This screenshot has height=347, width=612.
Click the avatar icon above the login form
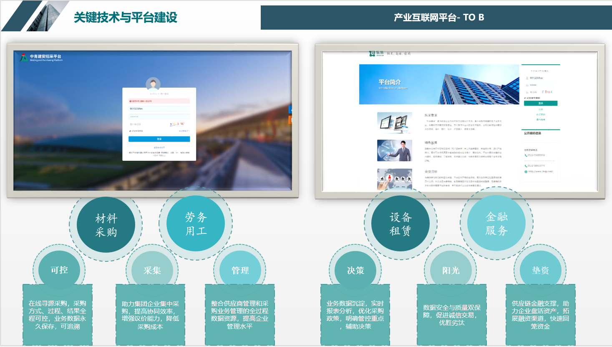[154, 84]
